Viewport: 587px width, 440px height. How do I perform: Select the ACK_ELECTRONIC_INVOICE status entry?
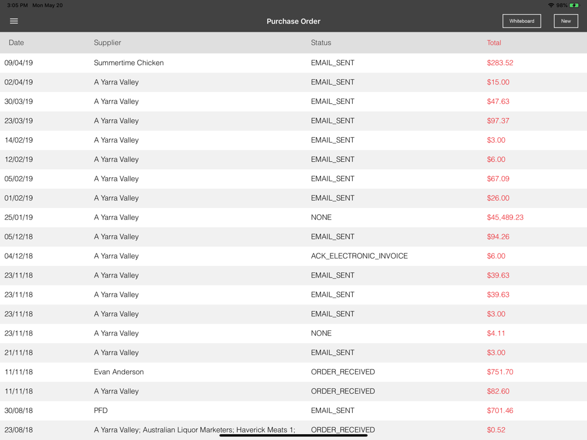click(359, 256)
